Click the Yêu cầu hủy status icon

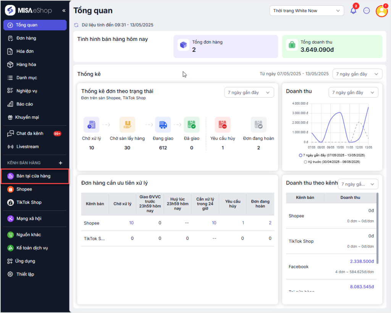223,125
